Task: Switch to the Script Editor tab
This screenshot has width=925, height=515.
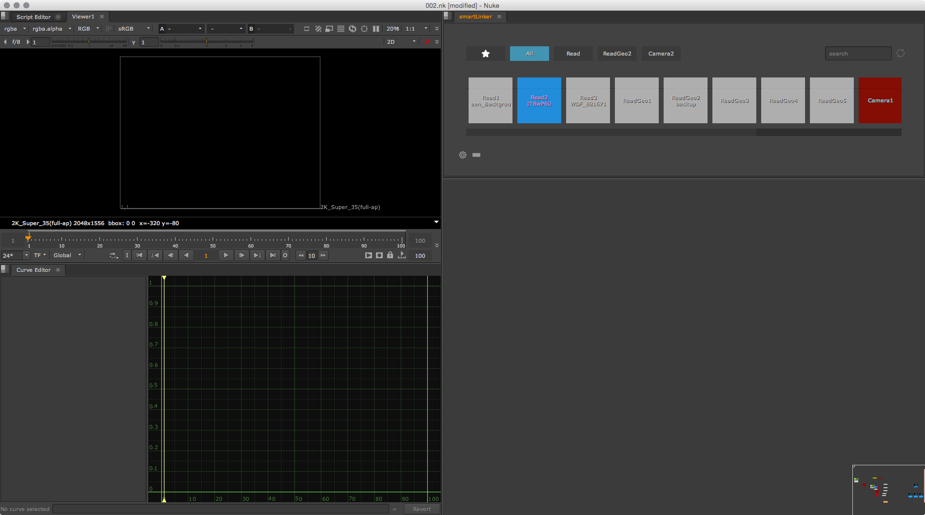Action: coord(33,17)
